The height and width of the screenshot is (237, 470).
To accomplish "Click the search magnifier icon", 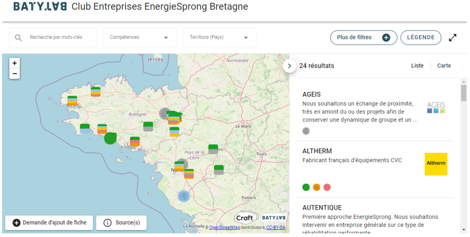I will pyautogui.click(x=18, y=38).
